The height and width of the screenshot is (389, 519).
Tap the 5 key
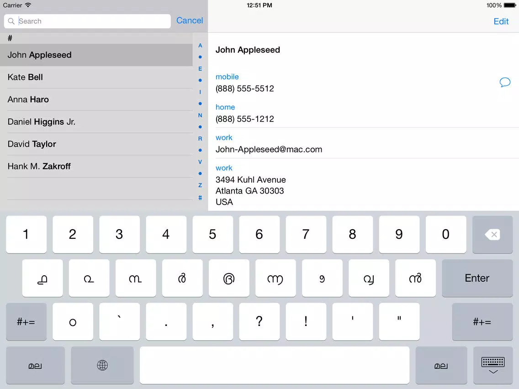(x=213, y=235)
